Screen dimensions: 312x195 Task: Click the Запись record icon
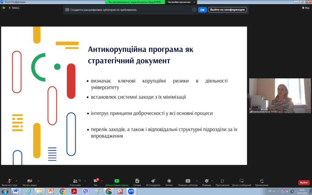click(169, 181)
